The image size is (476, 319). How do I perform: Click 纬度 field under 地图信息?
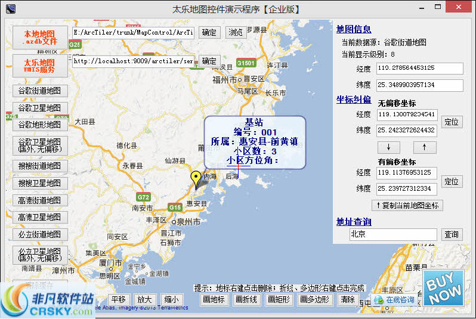[419, 85]
